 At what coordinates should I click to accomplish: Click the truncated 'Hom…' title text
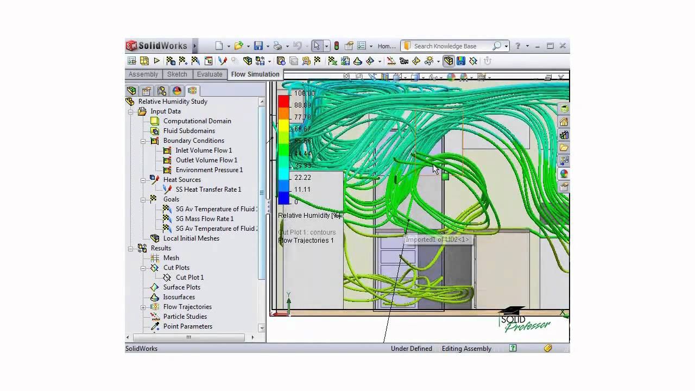click(387, 46)
